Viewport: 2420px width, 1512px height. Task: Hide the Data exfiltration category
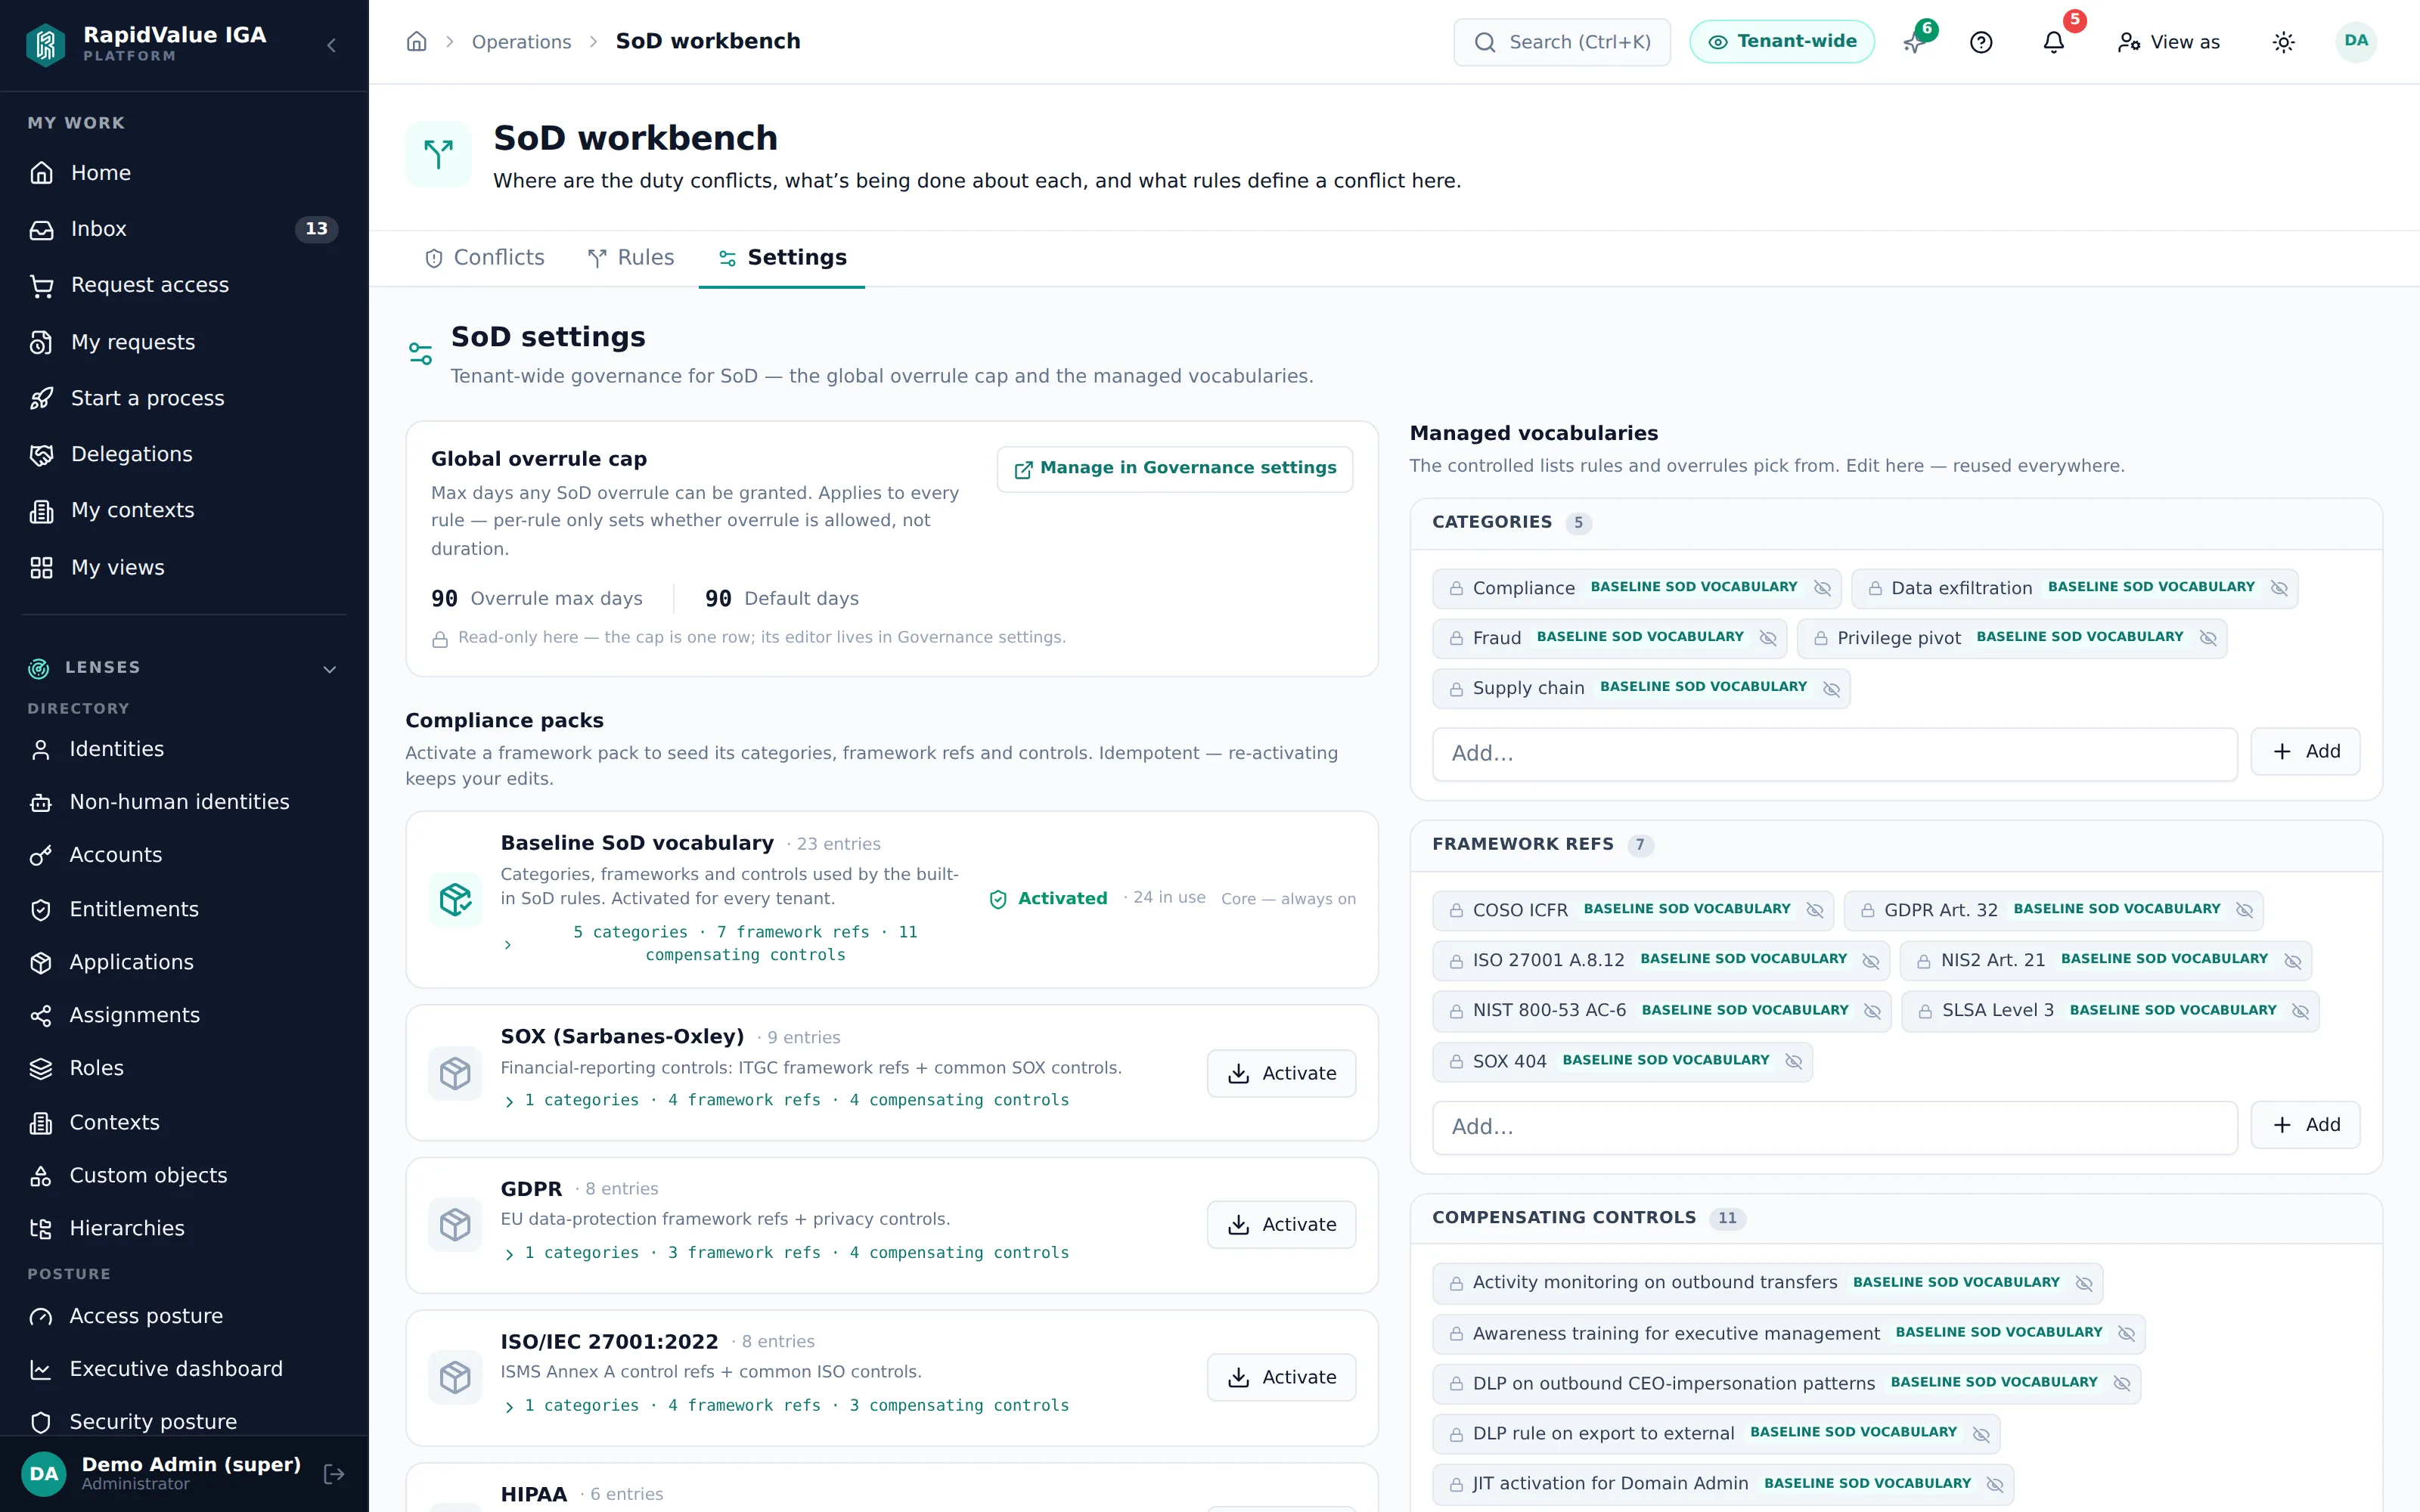pyautogui.click(x=2279, y=588)
